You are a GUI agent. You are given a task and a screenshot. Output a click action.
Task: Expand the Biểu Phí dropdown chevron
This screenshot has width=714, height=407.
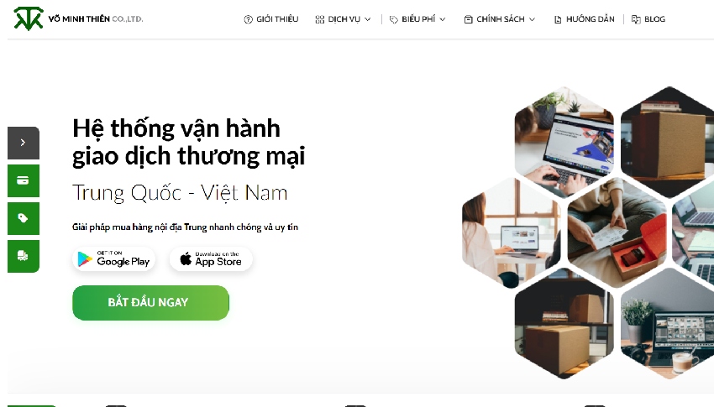[442, 19]
